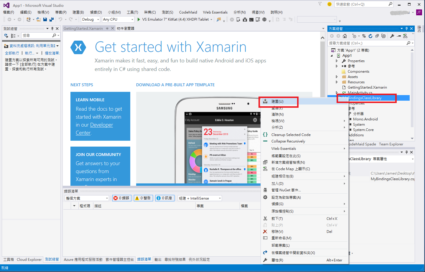Click the Run icon in test explorer

point(6,36)
